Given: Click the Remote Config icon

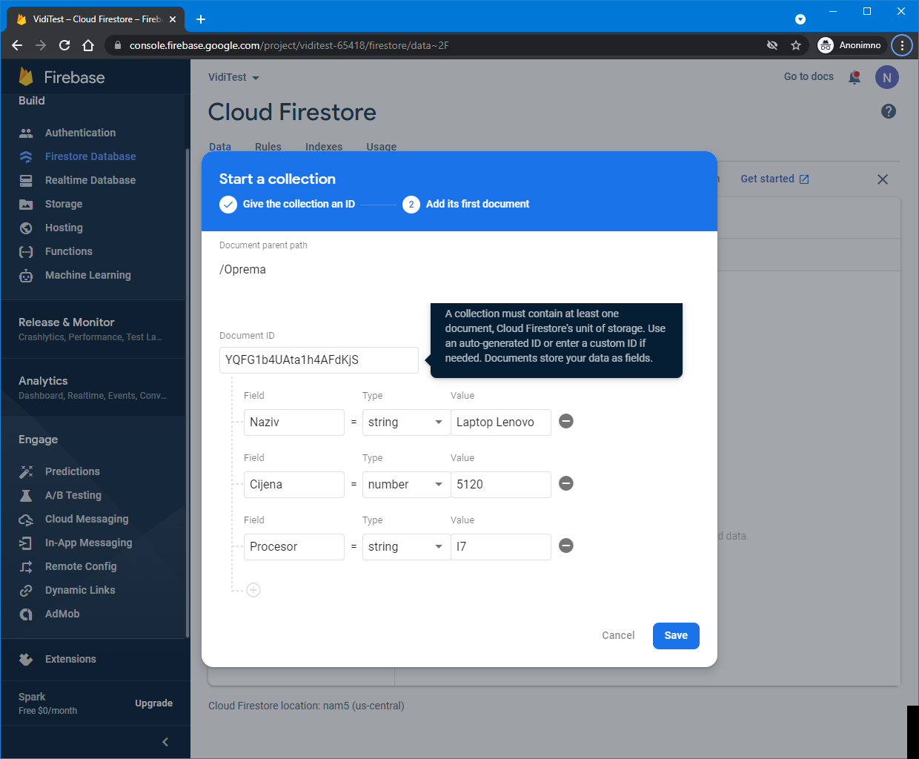Looking at the screenshot, I should (x=26, y=566).
